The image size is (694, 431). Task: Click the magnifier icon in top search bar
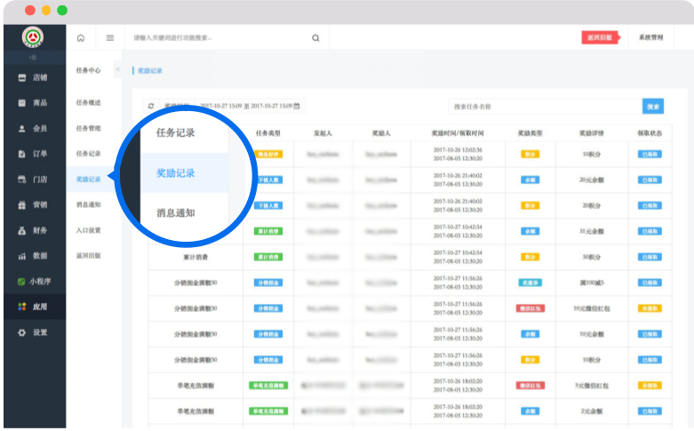pos(315,38)
